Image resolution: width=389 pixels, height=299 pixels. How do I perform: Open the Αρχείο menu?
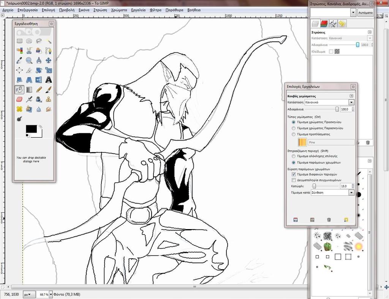pyautogui.click(x=8, y=10)
